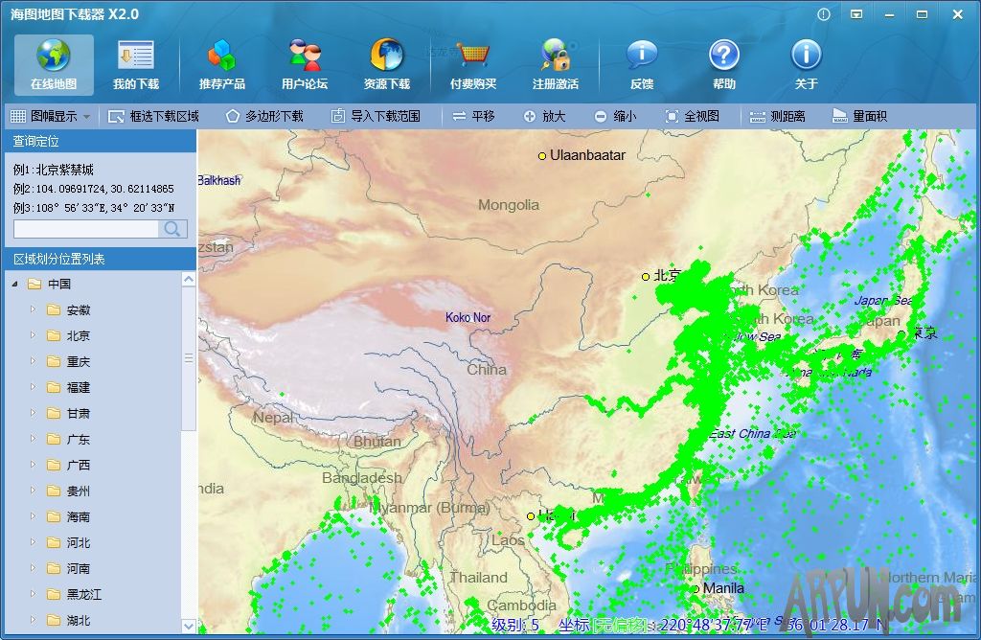Click the coordinate search input field

[x=86, y=230]
